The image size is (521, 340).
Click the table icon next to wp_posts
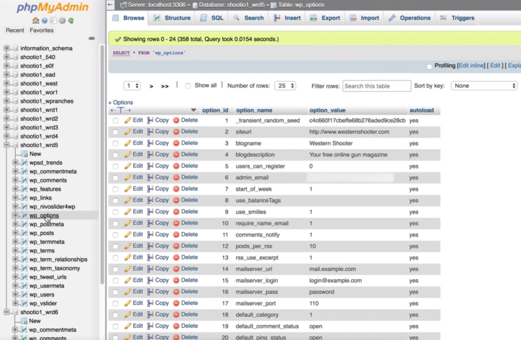click(24, 233)
